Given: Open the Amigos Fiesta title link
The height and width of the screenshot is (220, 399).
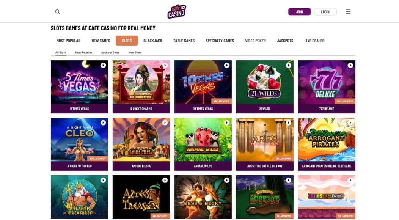Looking at the screenshot, I should (141, 166).
